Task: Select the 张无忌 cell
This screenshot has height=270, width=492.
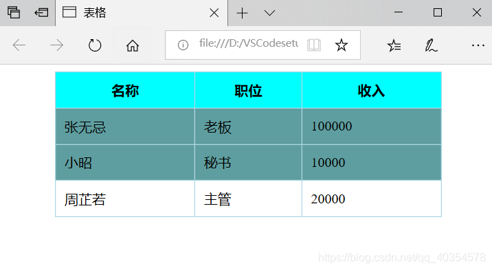Action: click(x=125, y=126)
